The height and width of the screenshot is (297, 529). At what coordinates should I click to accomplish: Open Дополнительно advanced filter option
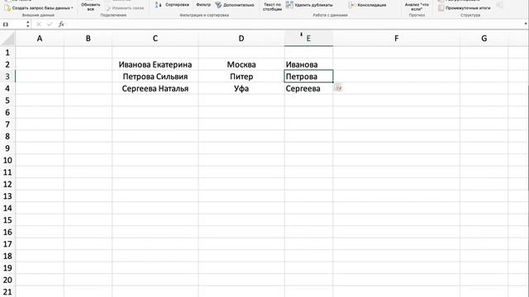pos(235,5)
